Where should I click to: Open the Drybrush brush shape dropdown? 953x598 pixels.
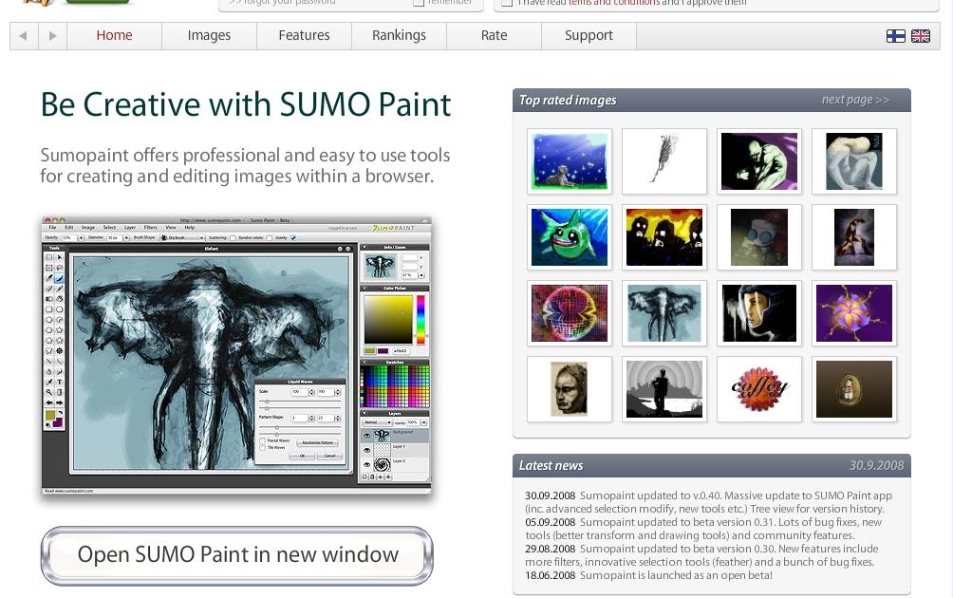pos(180,237)
